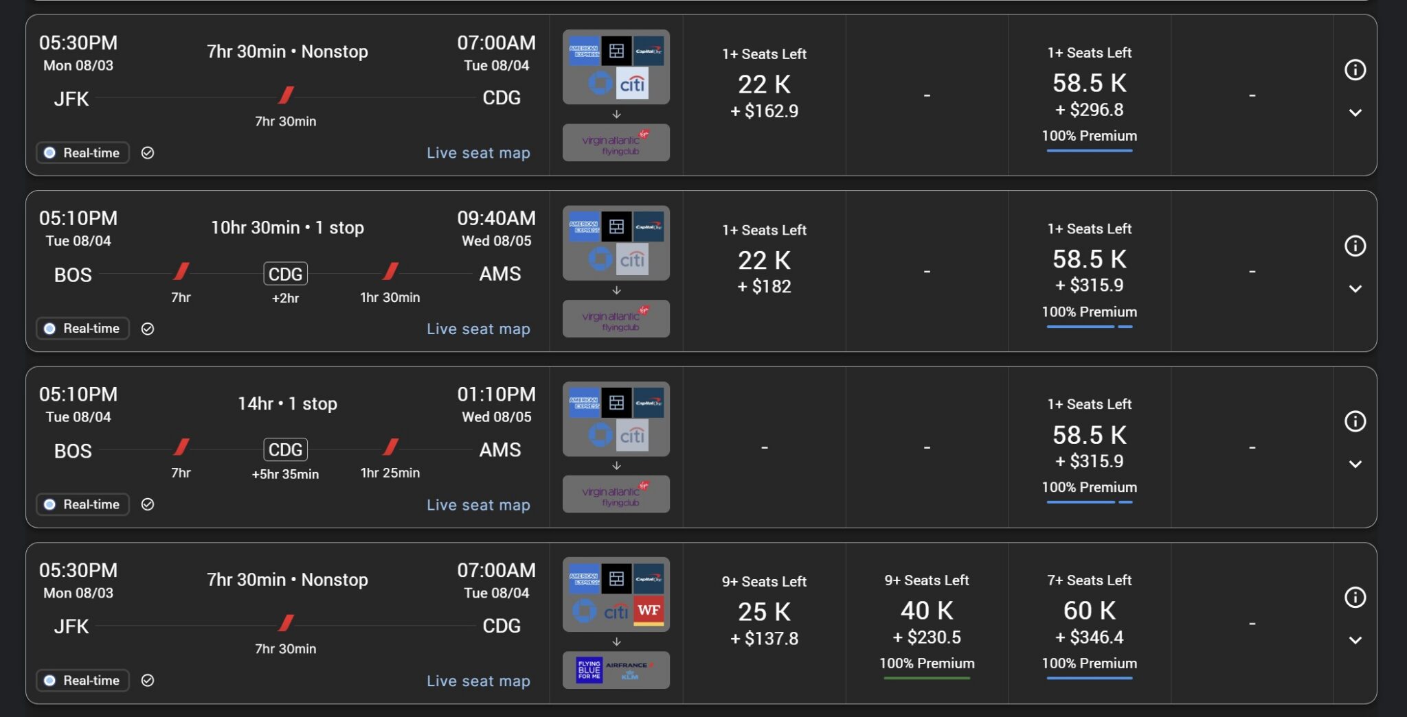Toggle Real-time badge on last JFK flight

[82, 681]
